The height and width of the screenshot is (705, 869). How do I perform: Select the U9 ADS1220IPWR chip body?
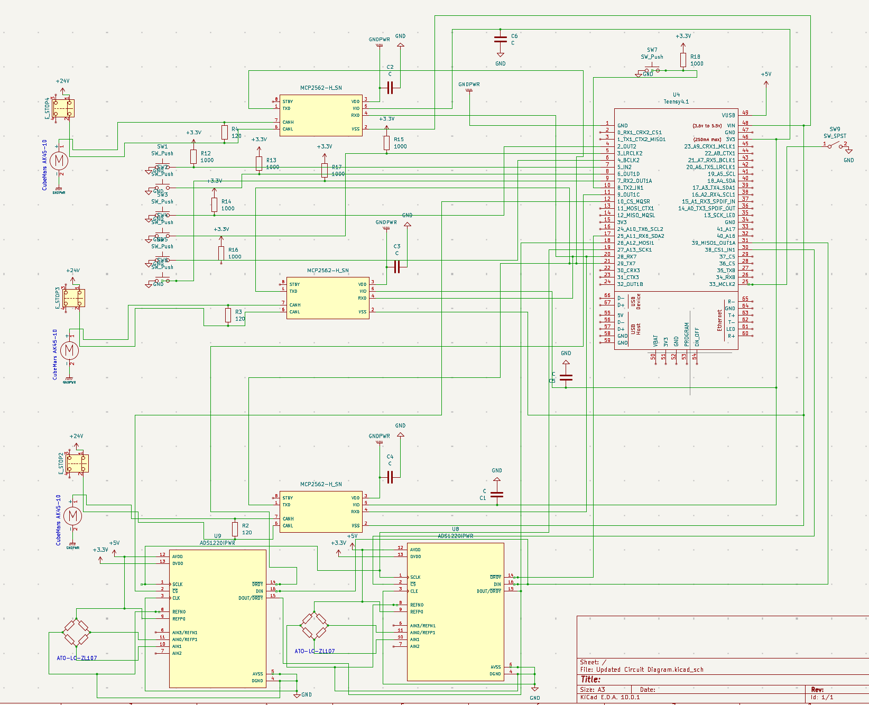pyautogui.click(x=218, y=619)
